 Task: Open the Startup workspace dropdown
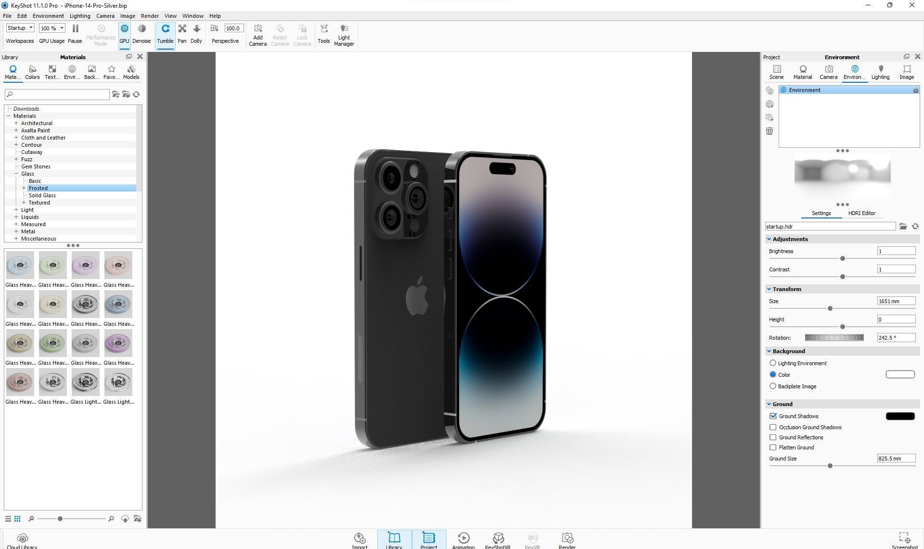tap(20, 28)
